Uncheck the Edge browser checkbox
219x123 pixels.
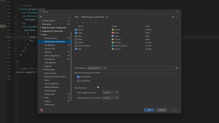[76, 49]
